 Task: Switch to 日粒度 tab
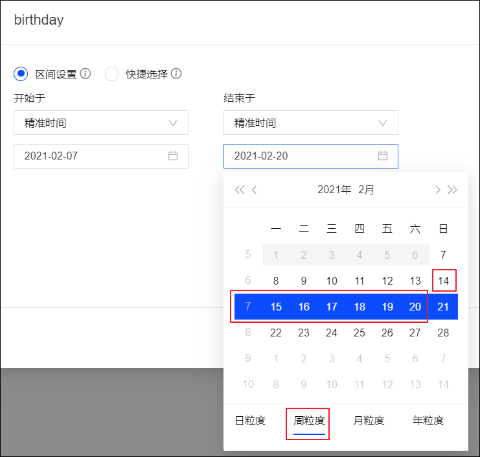click(x=250, y=421)
